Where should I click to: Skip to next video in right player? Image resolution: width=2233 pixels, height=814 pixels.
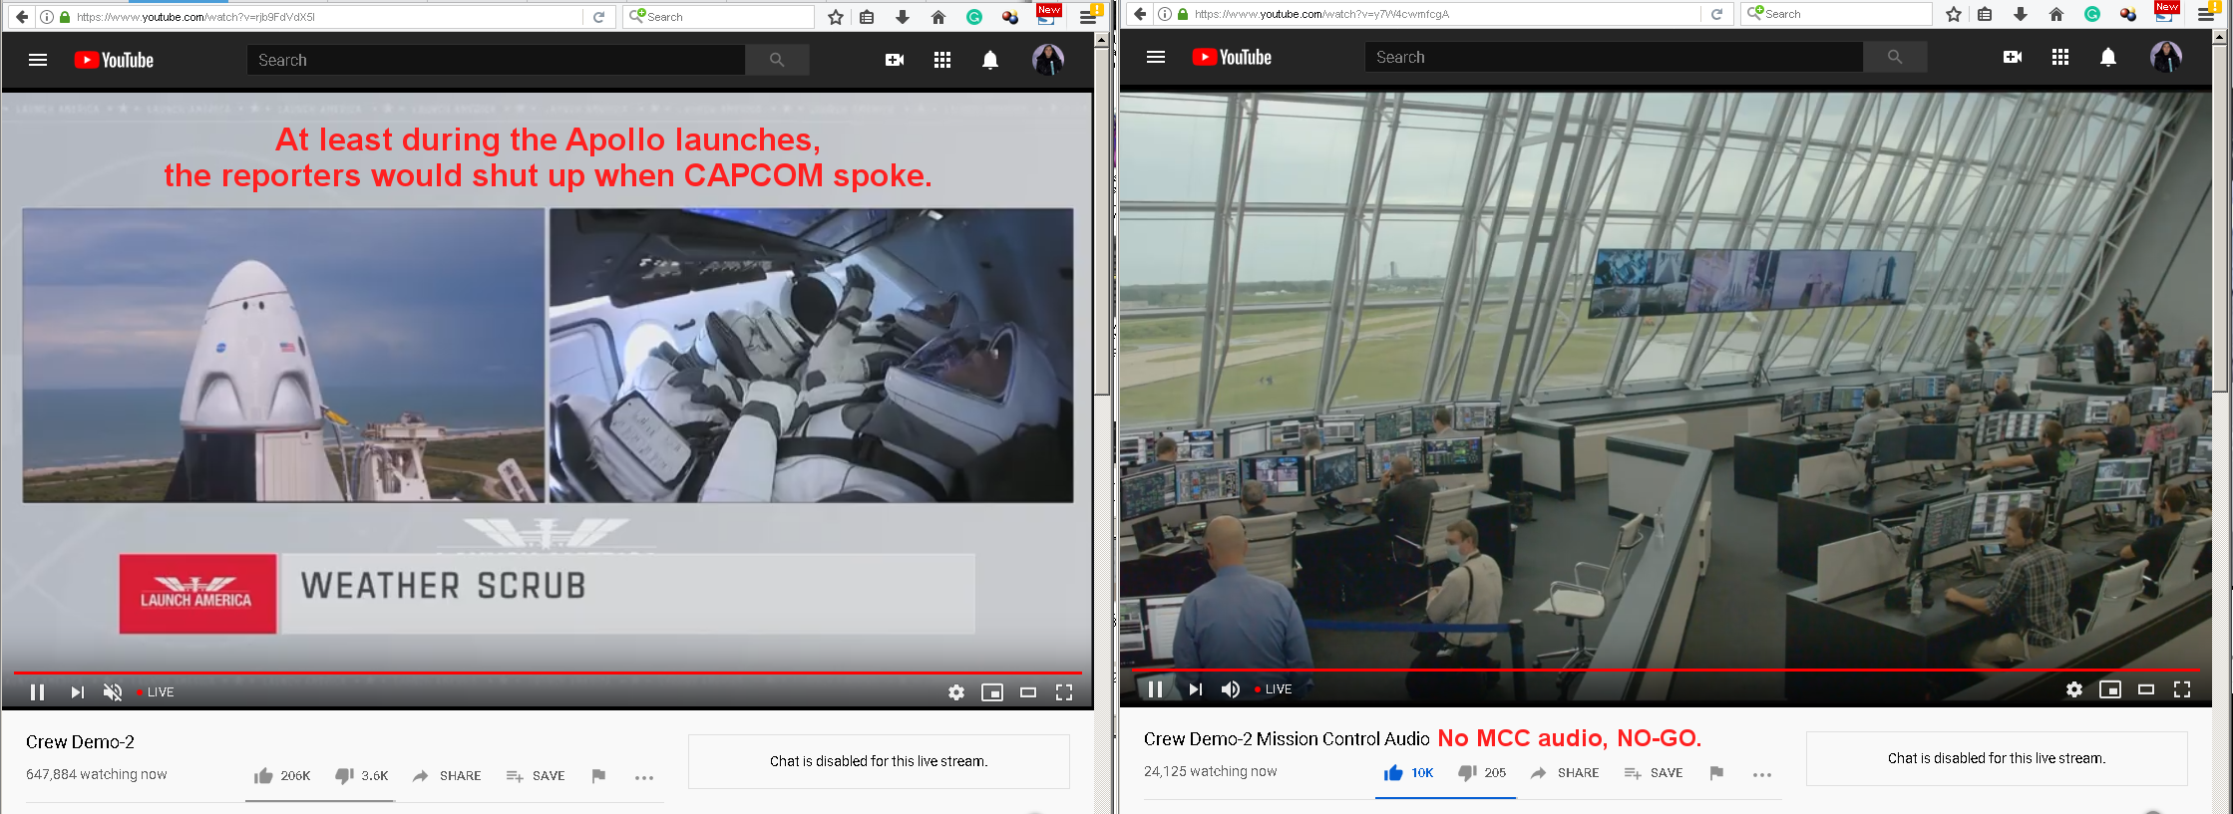[x=1195, y=689]
